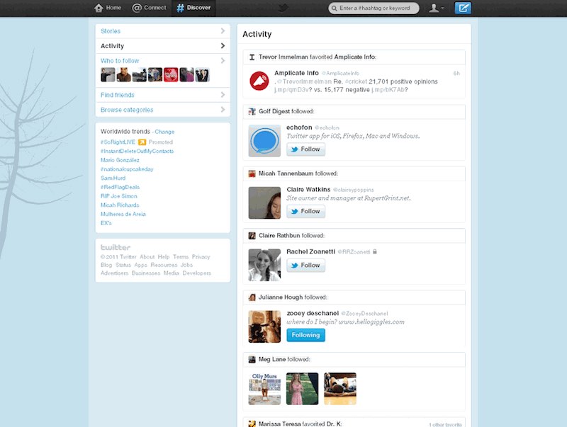Click the echofon blue bubble avatar
Viewport: 567px width, 427px height.
[x=264, y=141]
